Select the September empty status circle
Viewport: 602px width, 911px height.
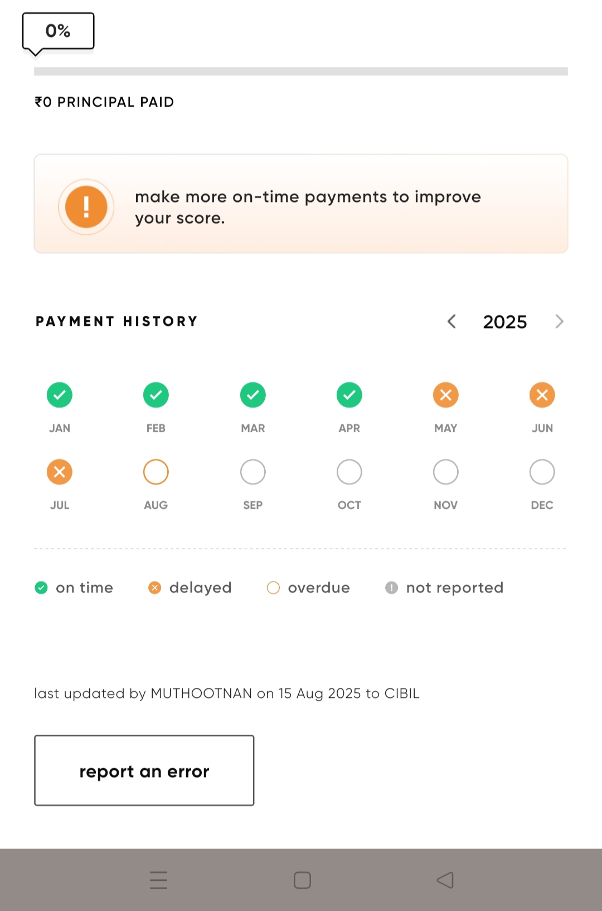coord(253,472)
